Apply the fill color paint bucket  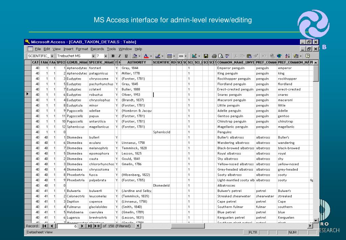coord(134,56)
